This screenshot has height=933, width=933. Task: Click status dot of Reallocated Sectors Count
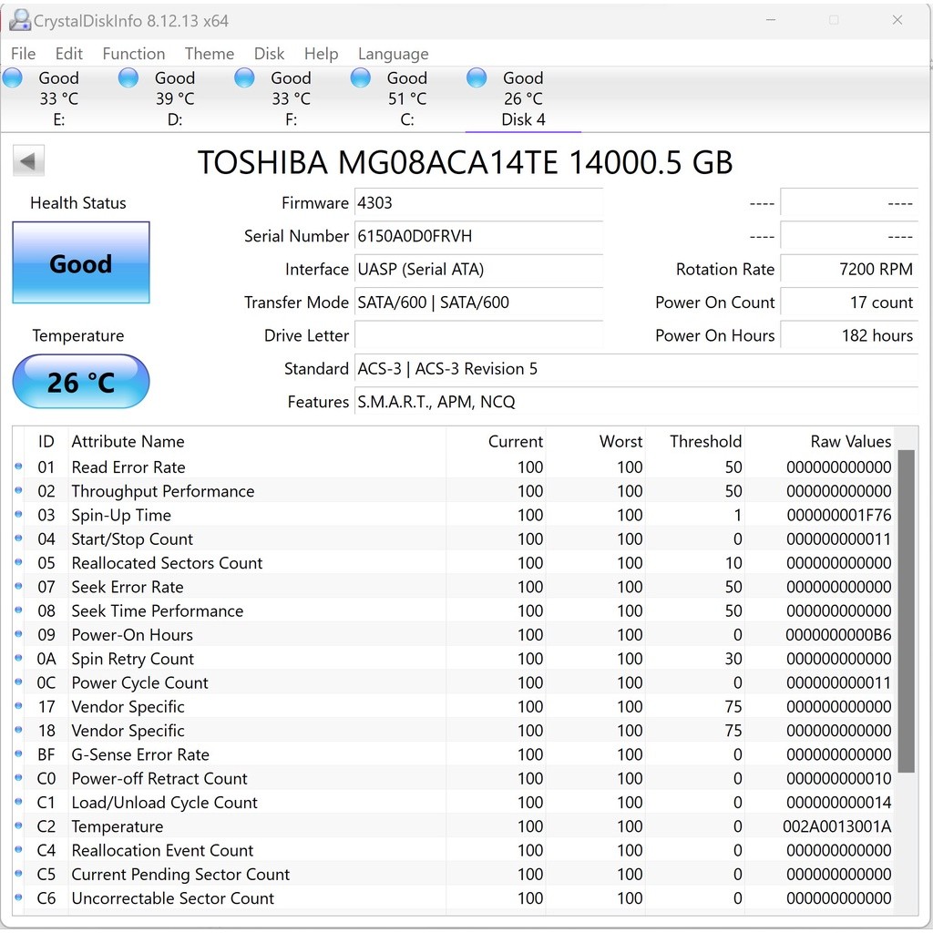click(x=18, y=562)
